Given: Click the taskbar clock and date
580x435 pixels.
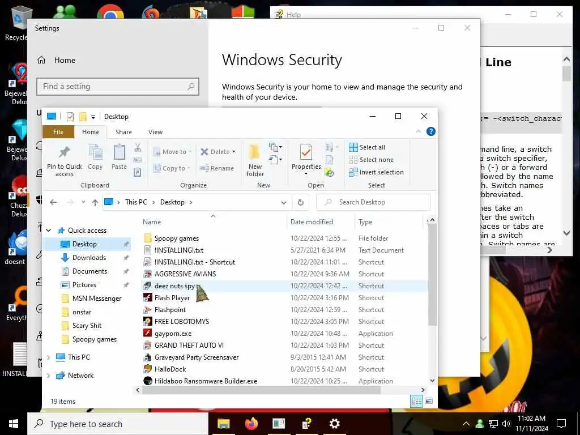Looking at the screenshot, I should pos(531,424).
